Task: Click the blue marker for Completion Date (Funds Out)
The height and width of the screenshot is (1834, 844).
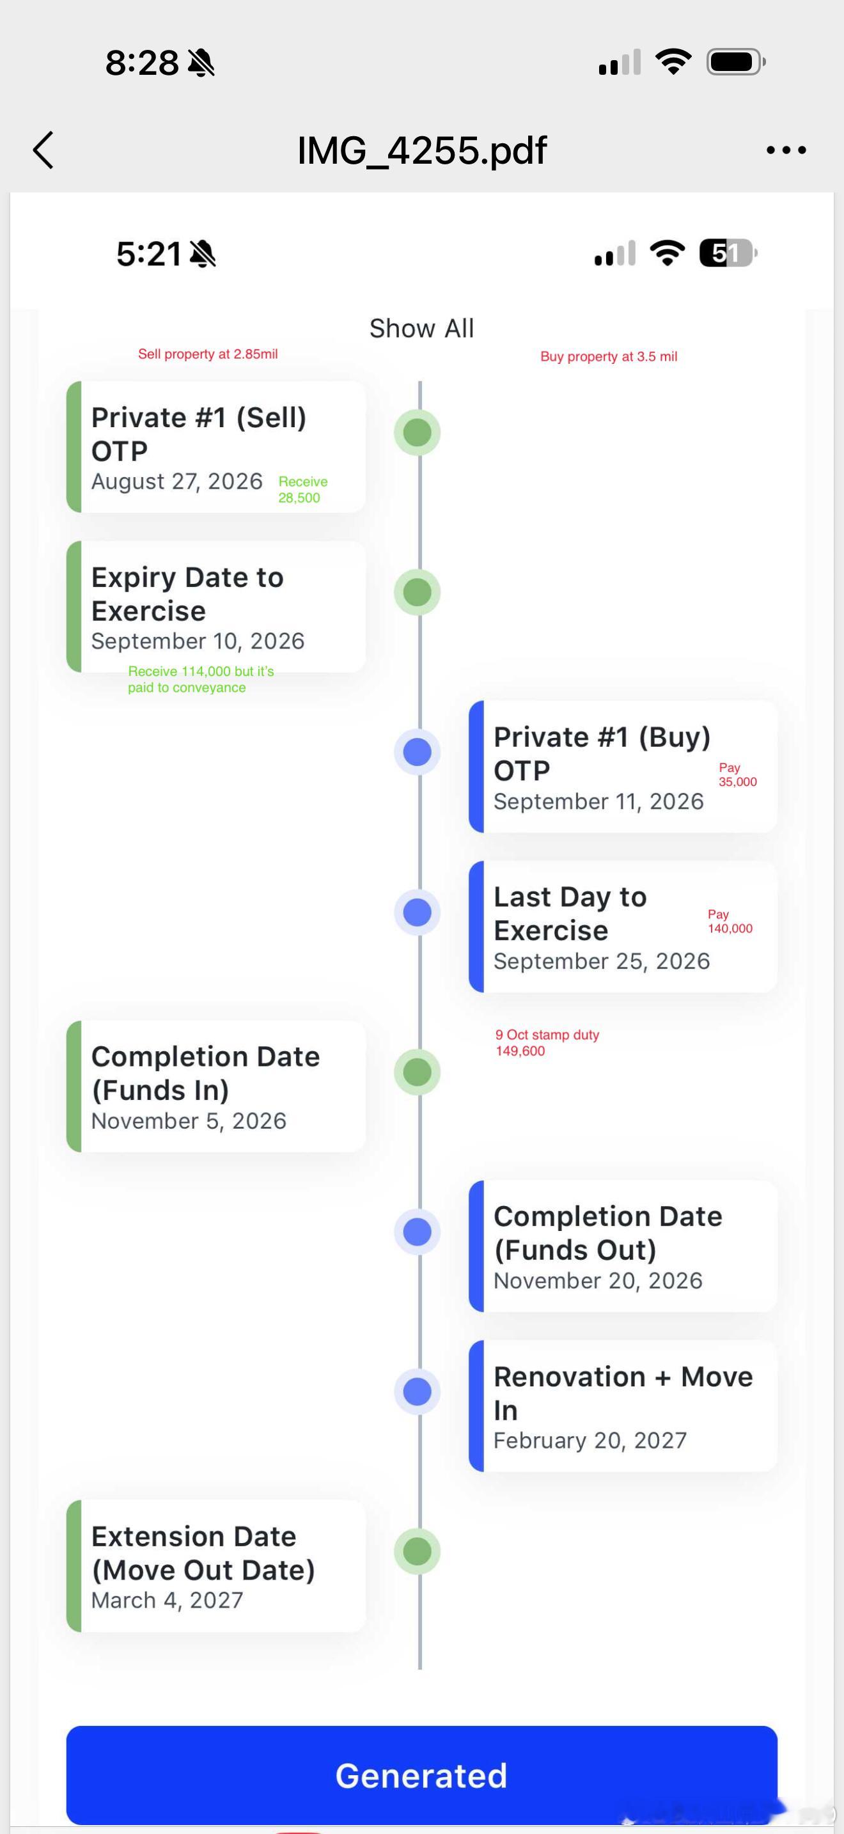Action: [417, 1232]
